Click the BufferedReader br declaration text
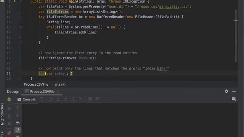 coord(66,17)
